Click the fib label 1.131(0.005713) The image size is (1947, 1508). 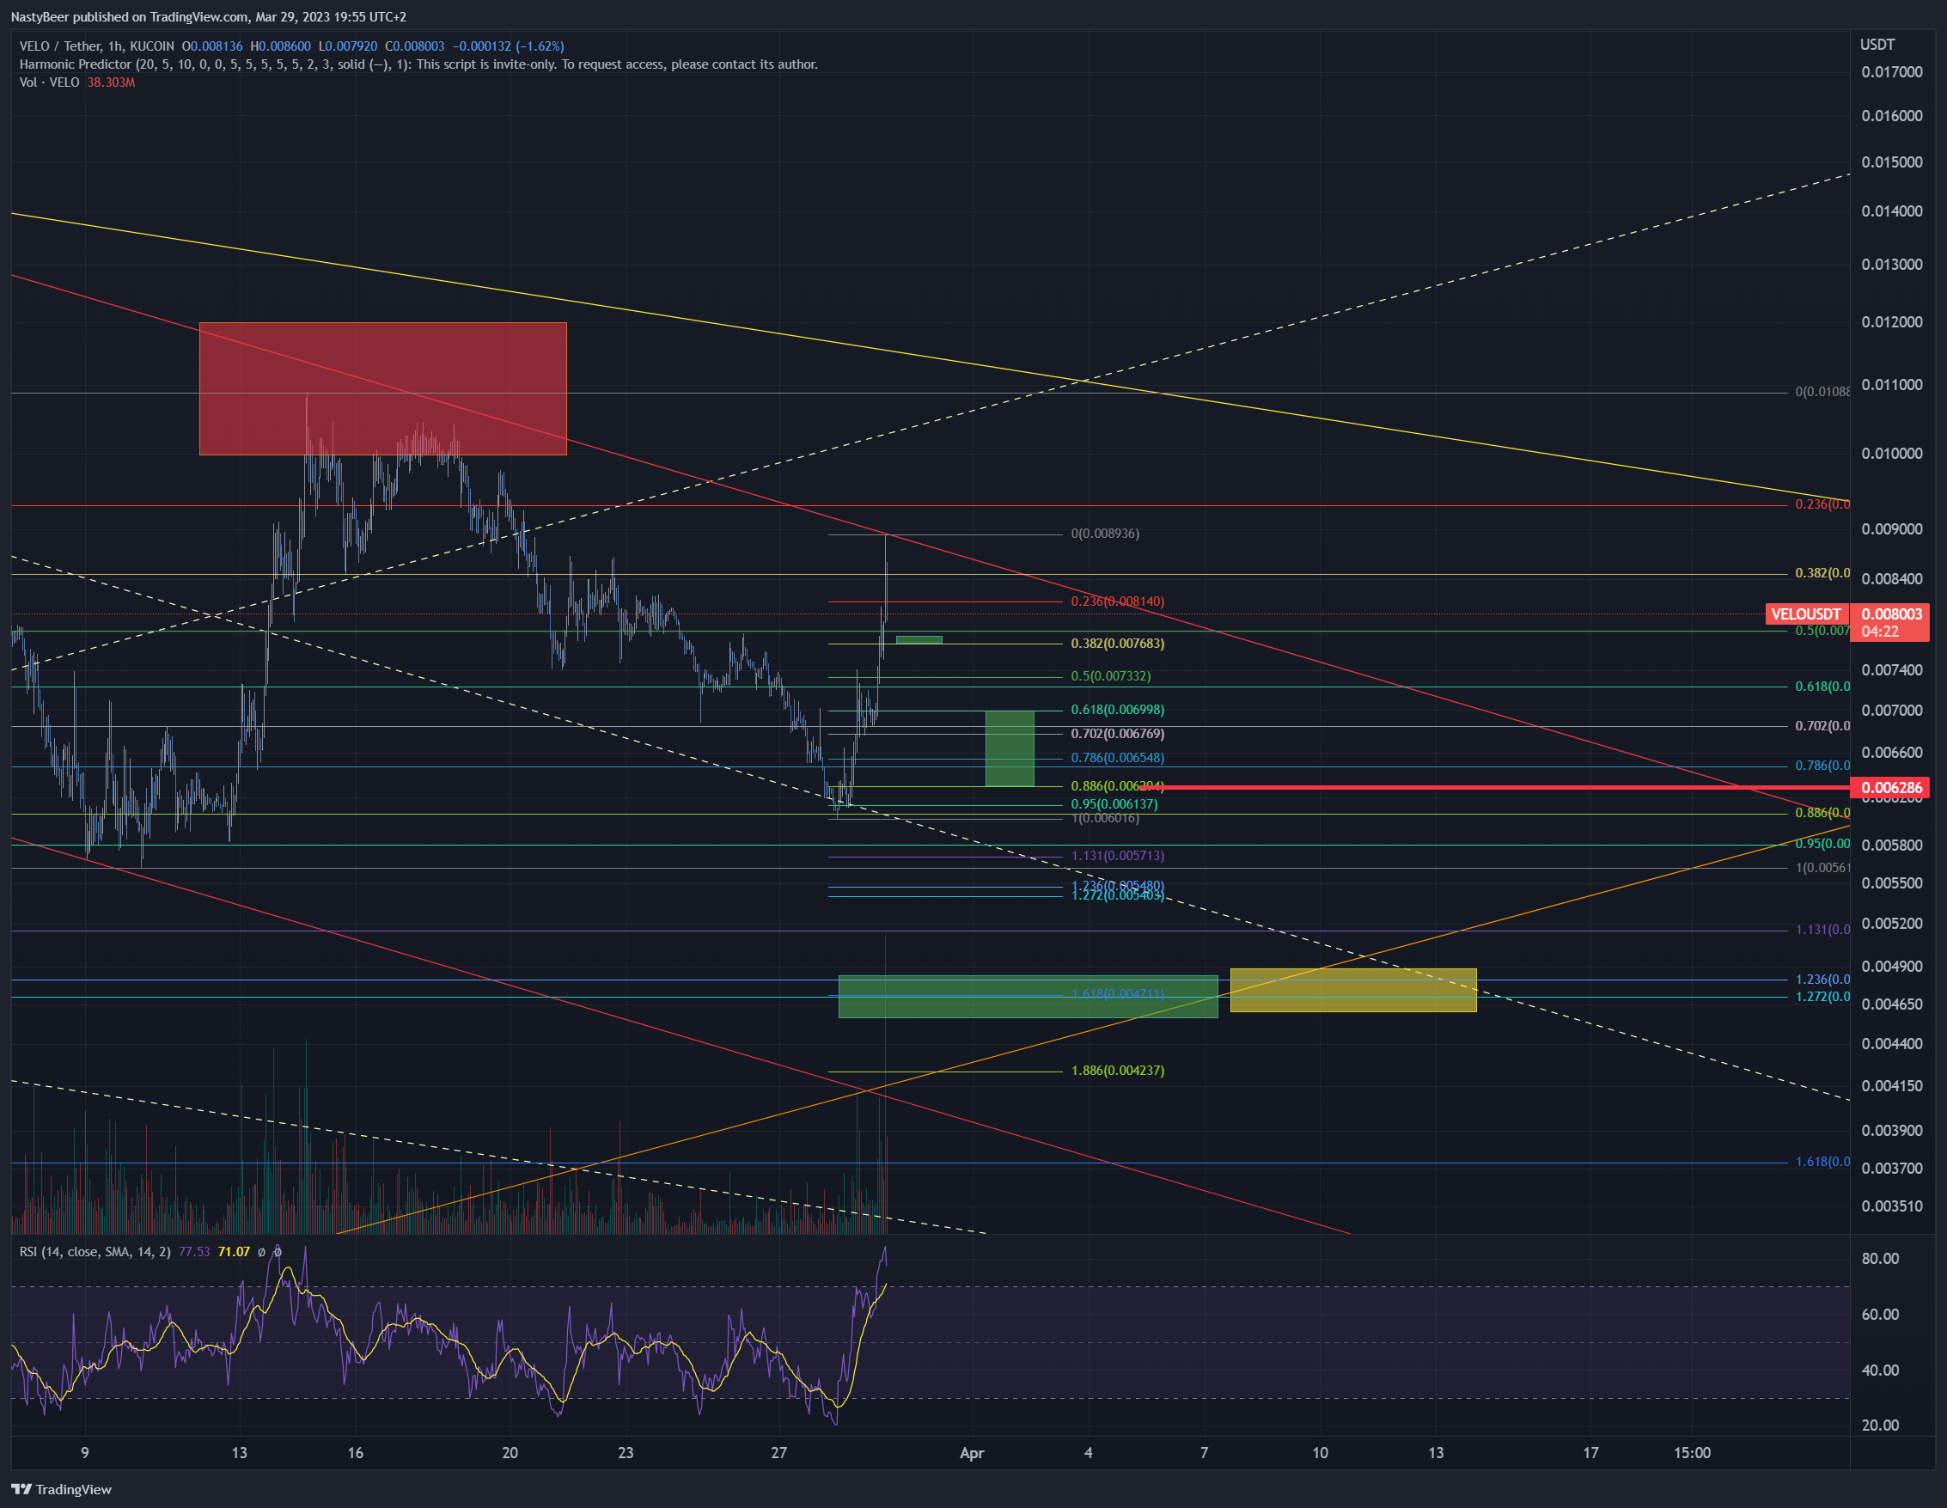click(1117, 855)
